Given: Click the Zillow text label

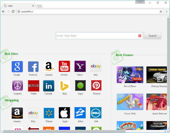Looking at the screenshot, I should pos(81,121).
